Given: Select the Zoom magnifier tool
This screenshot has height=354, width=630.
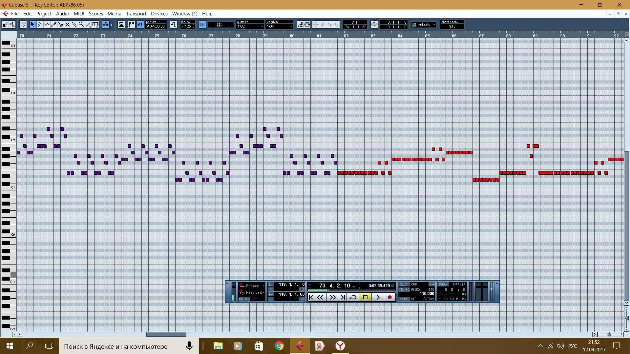Looking at the screenshot, I should (x=81, y=25).
